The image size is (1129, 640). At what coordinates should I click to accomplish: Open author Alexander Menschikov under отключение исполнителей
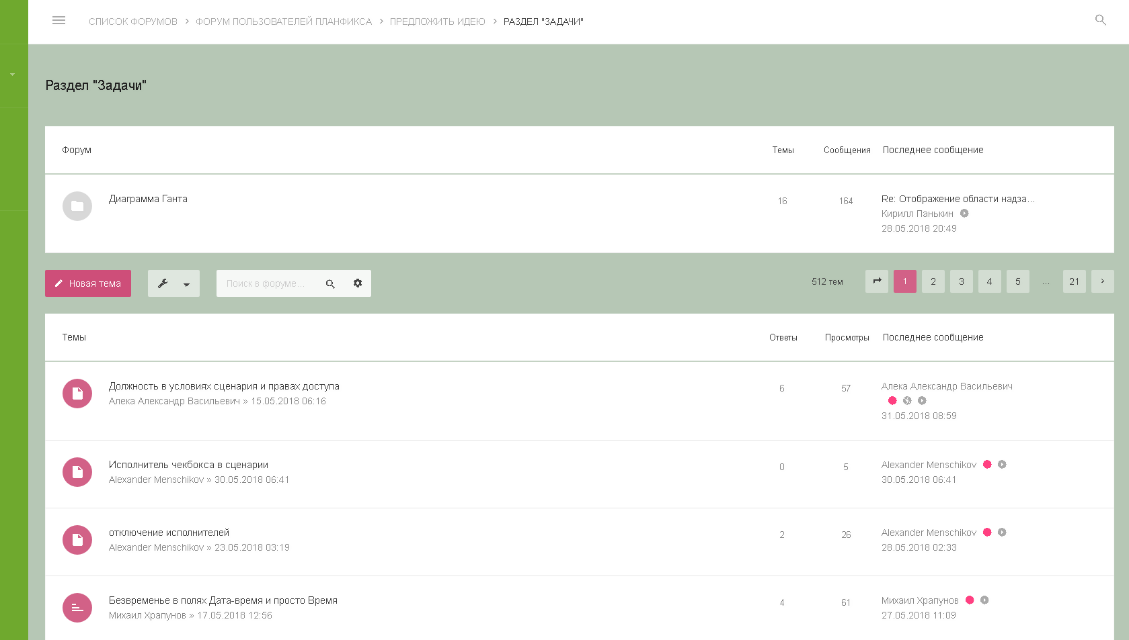pyautogui.click(x=156, y=547)
